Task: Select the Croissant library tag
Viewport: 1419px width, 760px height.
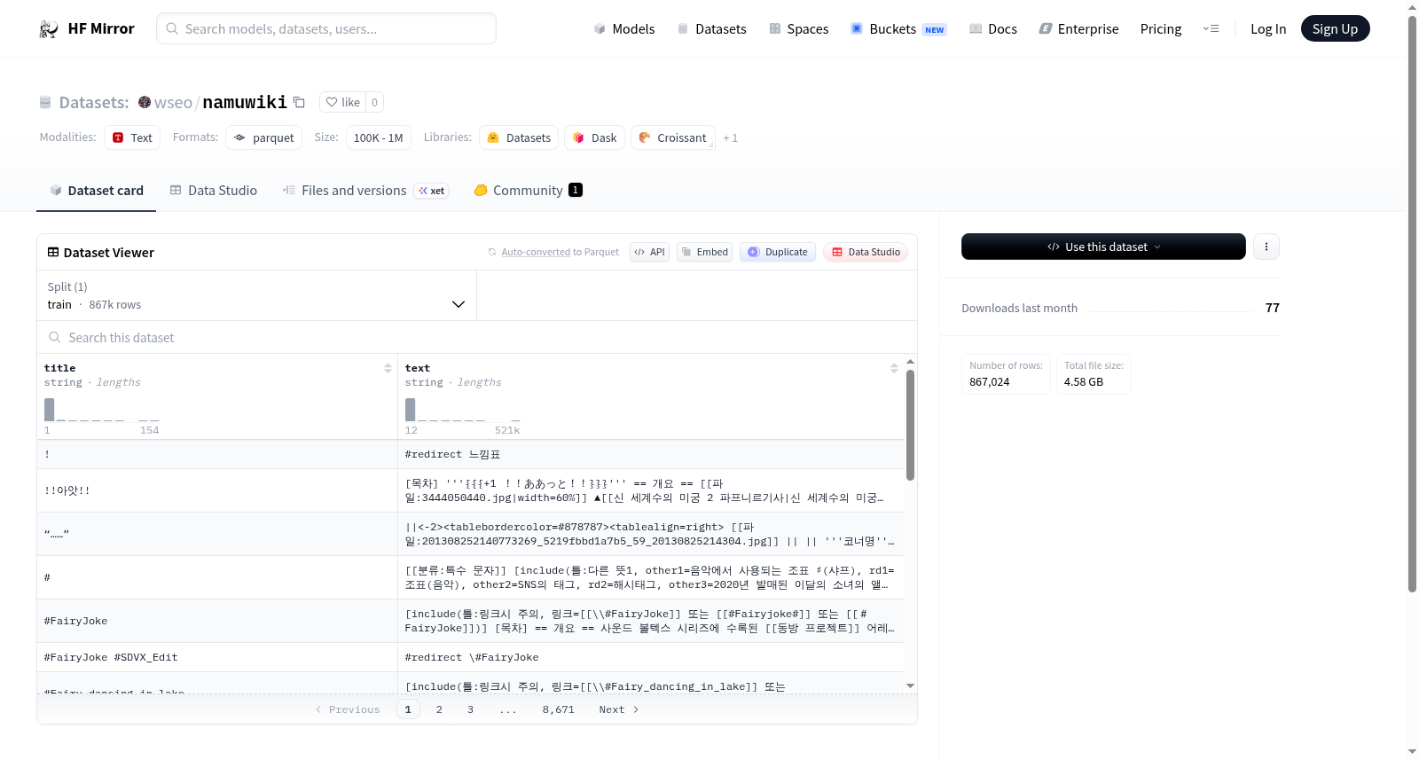Action: tap(673, 137)
